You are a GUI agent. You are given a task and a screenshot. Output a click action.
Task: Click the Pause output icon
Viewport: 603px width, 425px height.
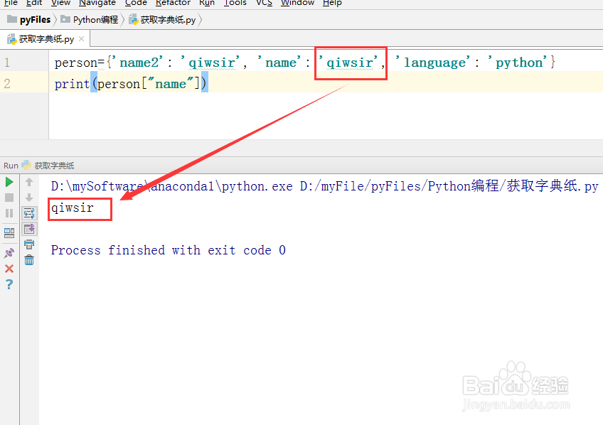click(x=9, y=213)
